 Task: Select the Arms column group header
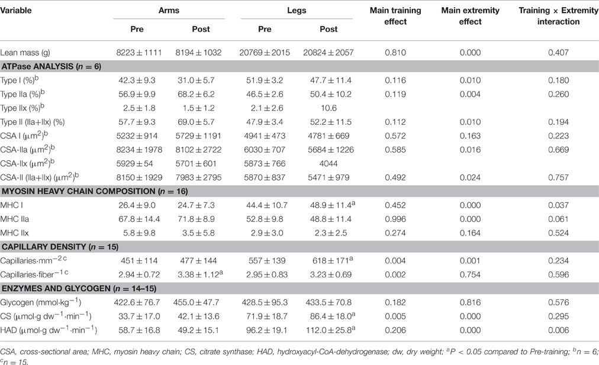(168, 11)
